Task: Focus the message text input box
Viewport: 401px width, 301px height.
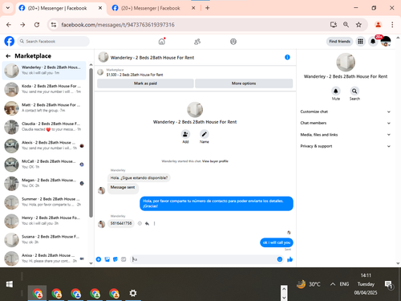Action: [x=203, y=259]
